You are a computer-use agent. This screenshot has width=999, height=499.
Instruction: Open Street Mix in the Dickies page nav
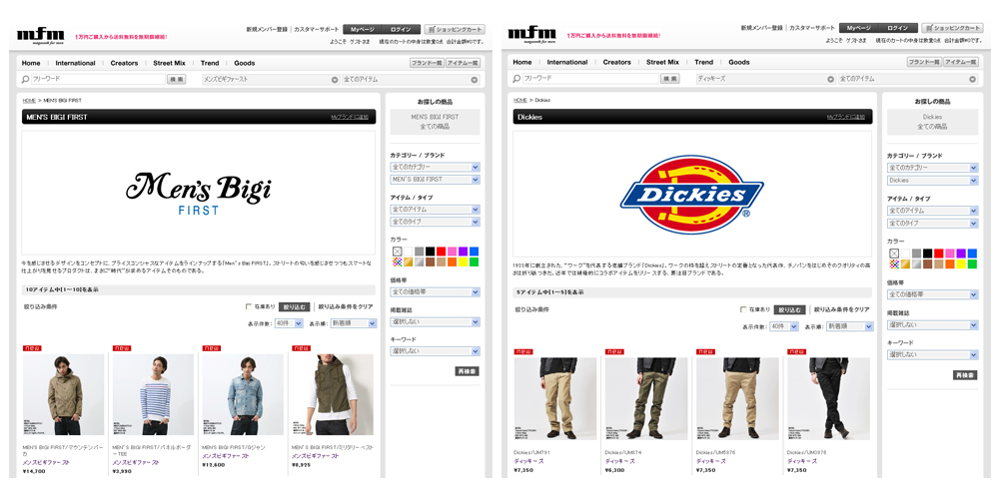[x=662, y=62]
